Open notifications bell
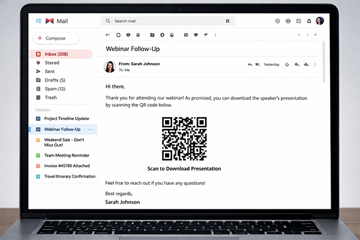This screenshot has width=360, height=240. 309,21
